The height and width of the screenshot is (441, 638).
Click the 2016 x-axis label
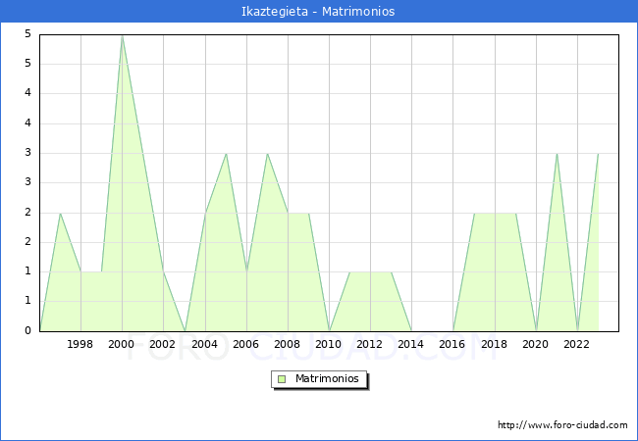click(x=452, y=344)
